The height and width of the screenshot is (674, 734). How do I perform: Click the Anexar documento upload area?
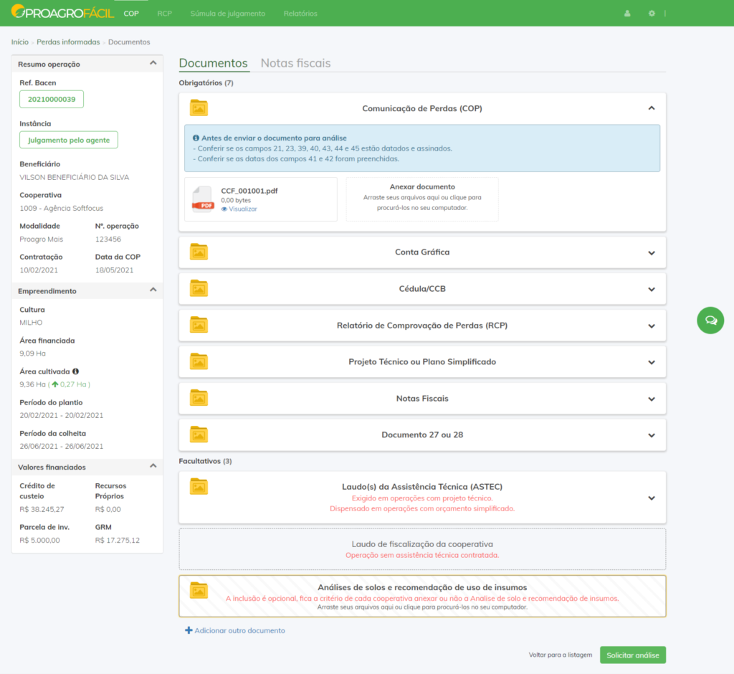pyautogui.click(x=422, y=199)
